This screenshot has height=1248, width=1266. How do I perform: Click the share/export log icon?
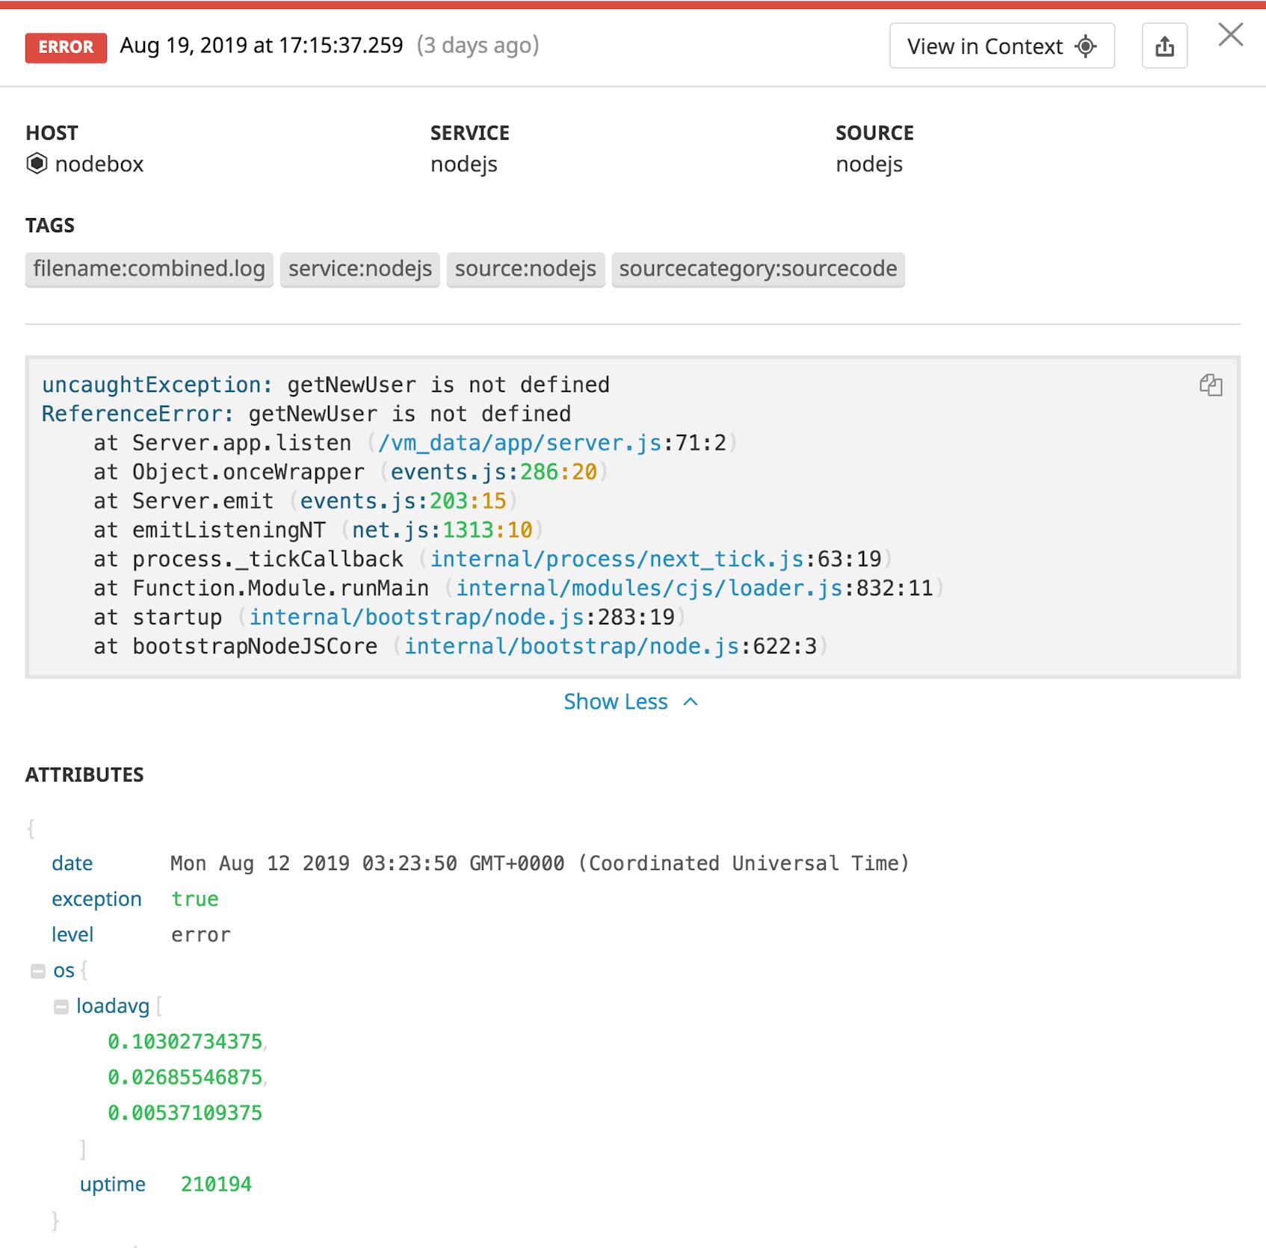pos(1166,46)
